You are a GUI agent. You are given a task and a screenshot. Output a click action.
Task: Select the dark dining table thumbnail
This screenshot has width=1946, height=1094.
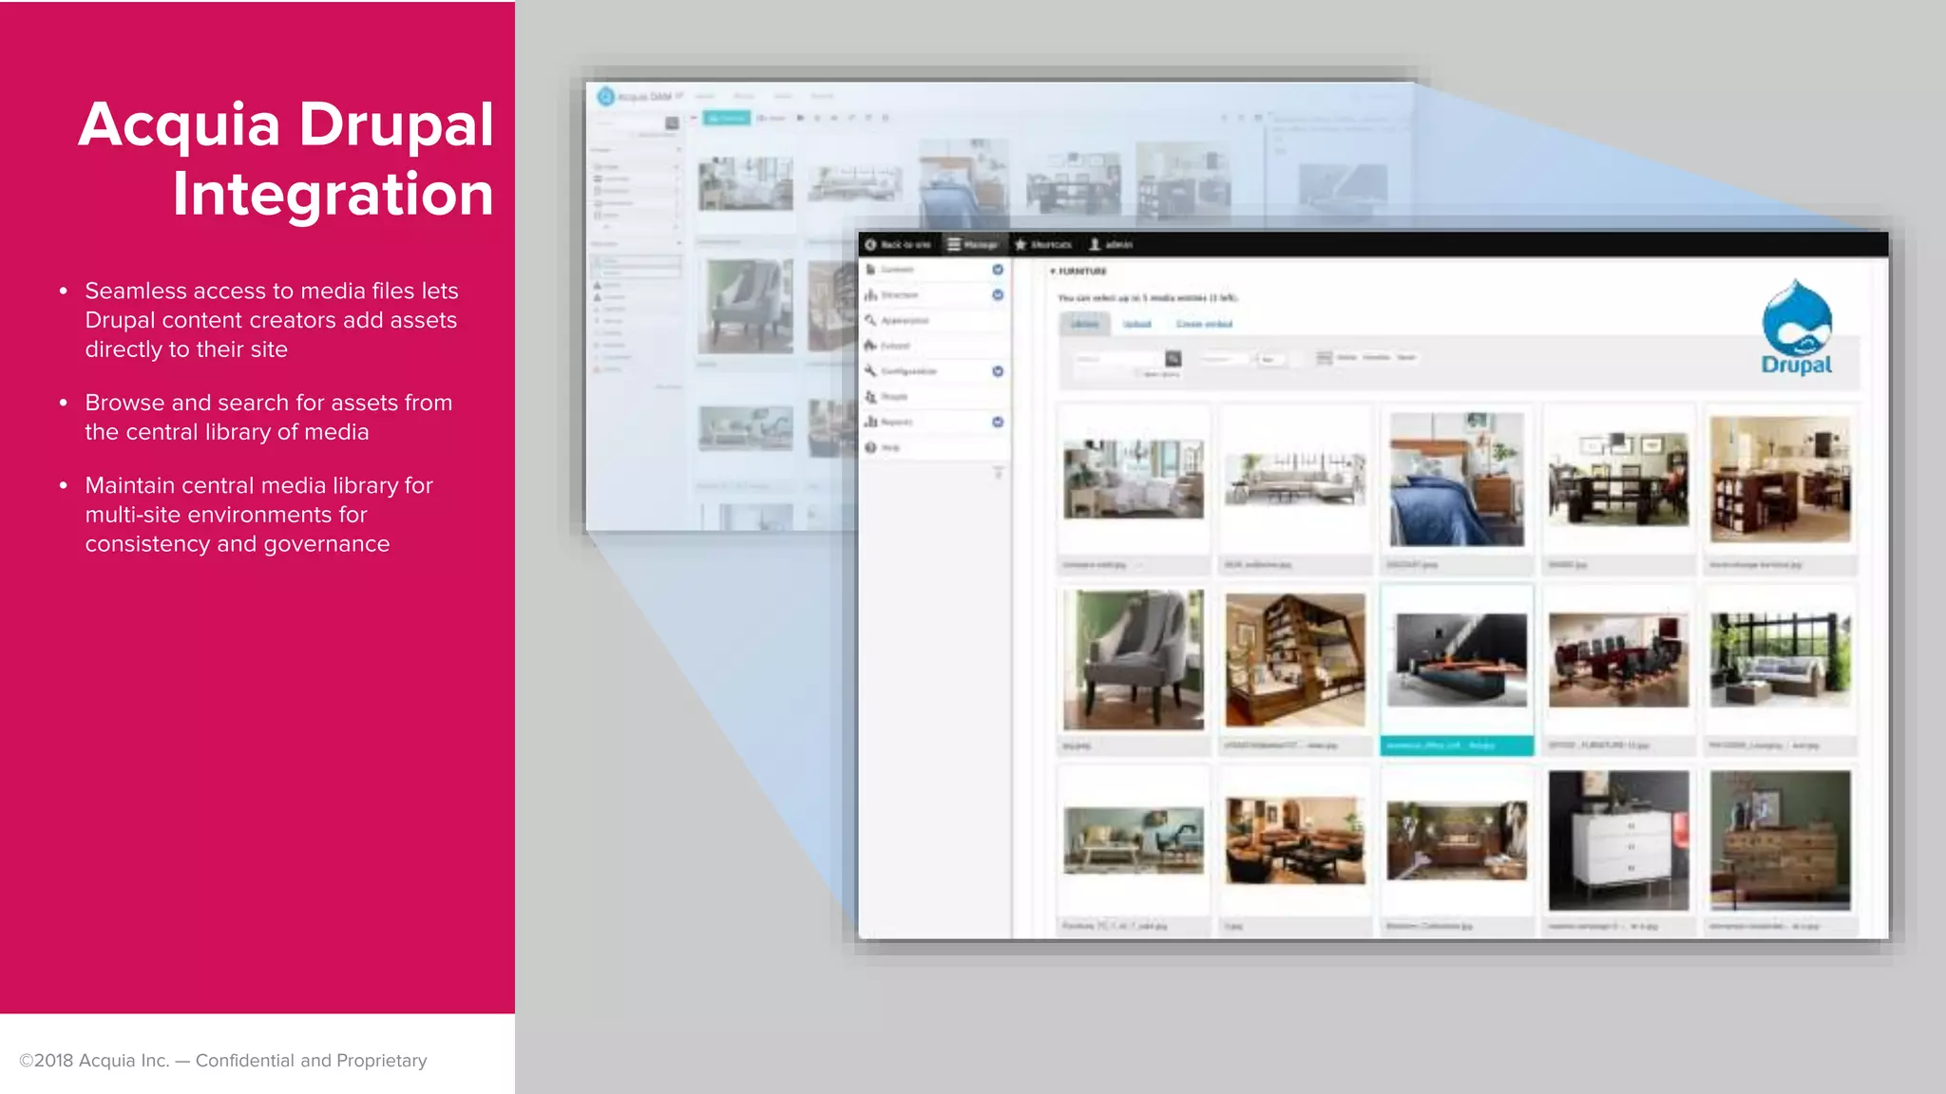[1618, 479]
